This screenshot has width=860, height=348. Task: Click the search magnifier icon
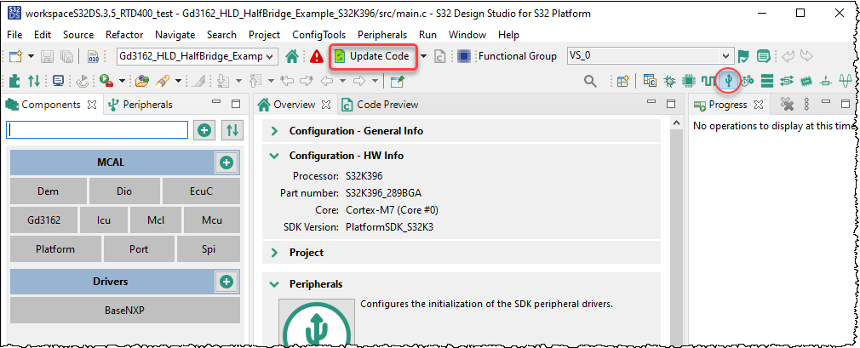click(589, 81)
